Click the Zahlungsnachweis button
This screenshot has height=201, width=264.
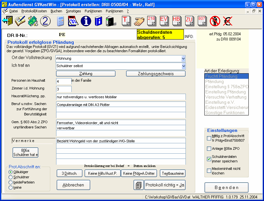tap(156, 74)
